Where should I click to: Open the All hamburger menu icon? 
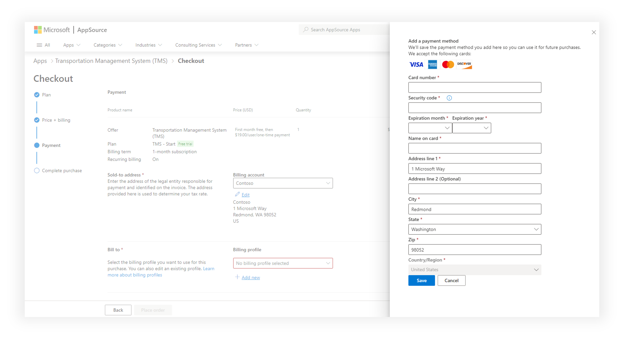39,45
